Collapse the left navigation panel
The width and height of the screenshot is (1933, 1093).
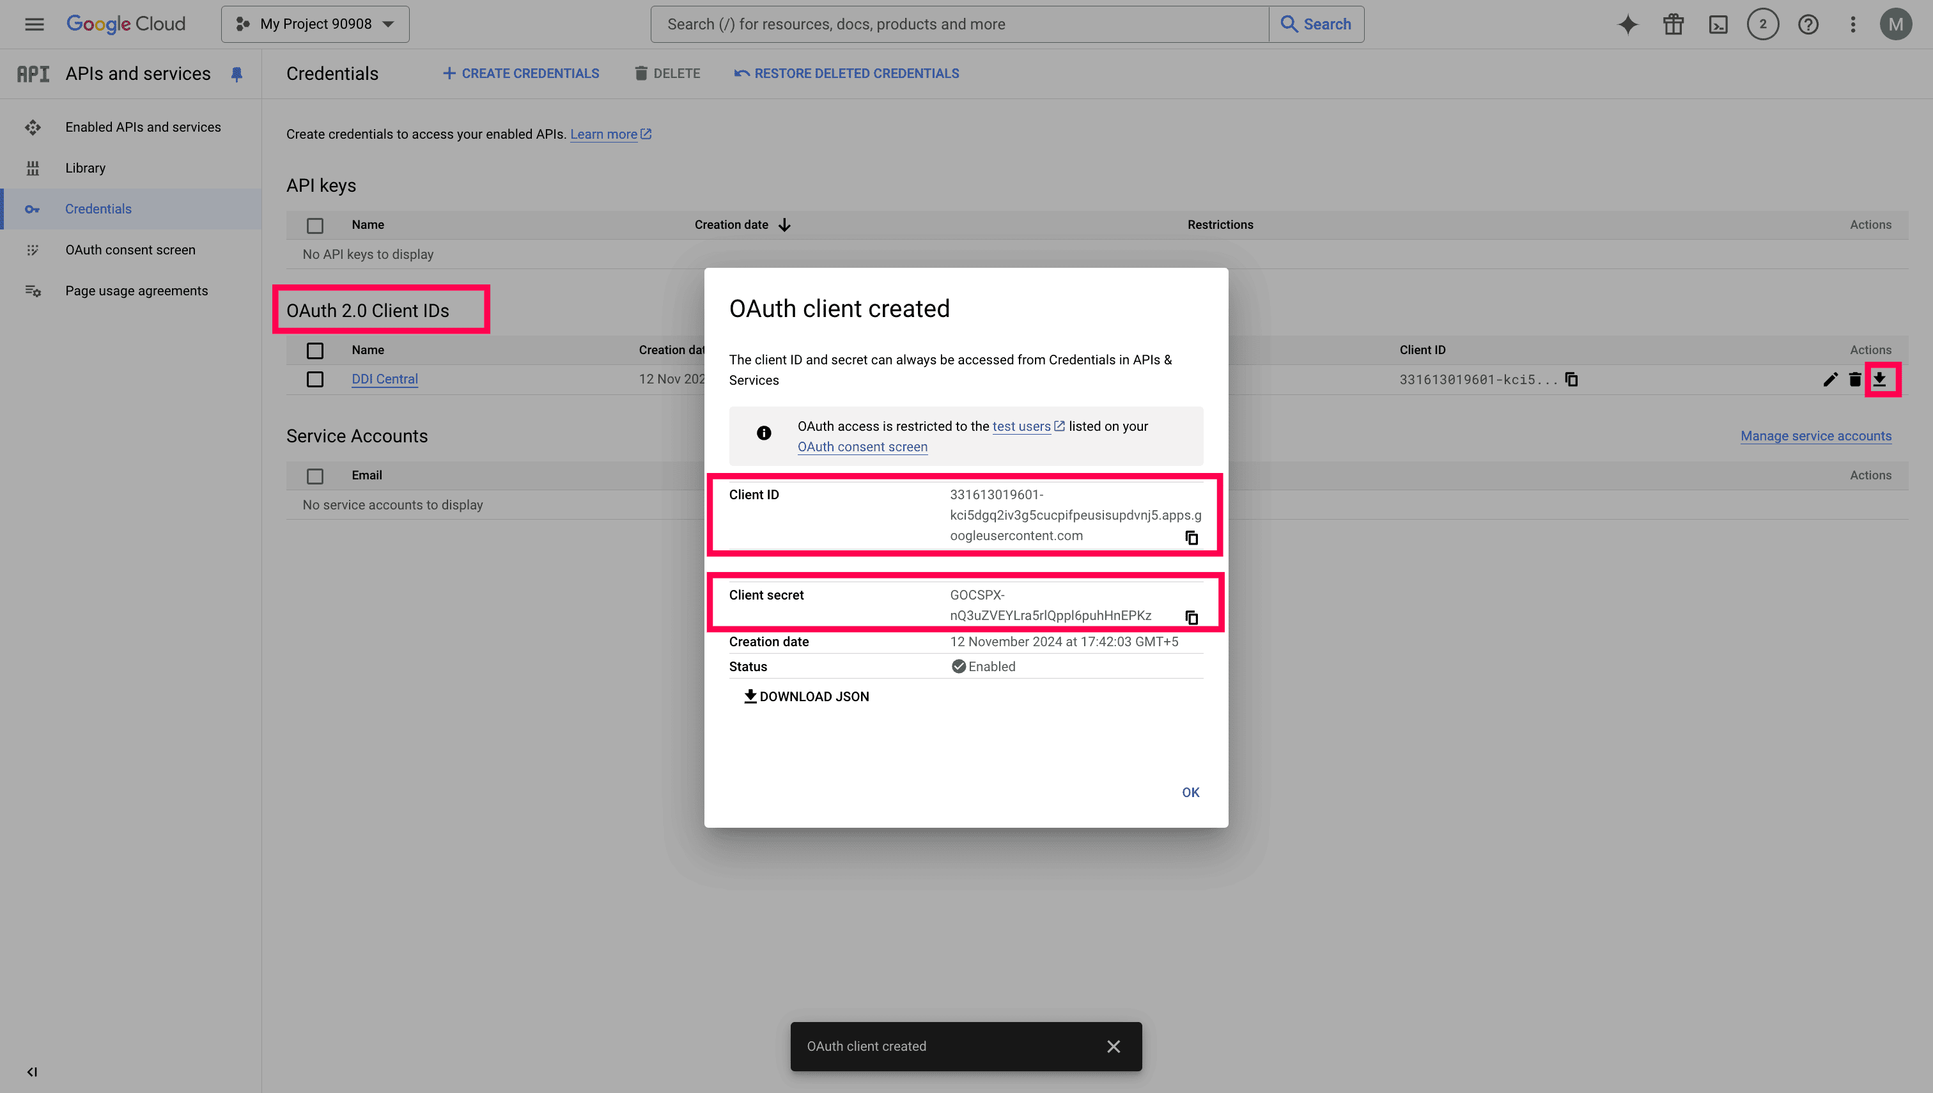pyautogui.click(x=31, y=1071)
